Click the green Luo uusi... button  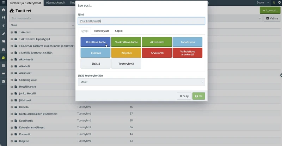(x=270, y=11)
